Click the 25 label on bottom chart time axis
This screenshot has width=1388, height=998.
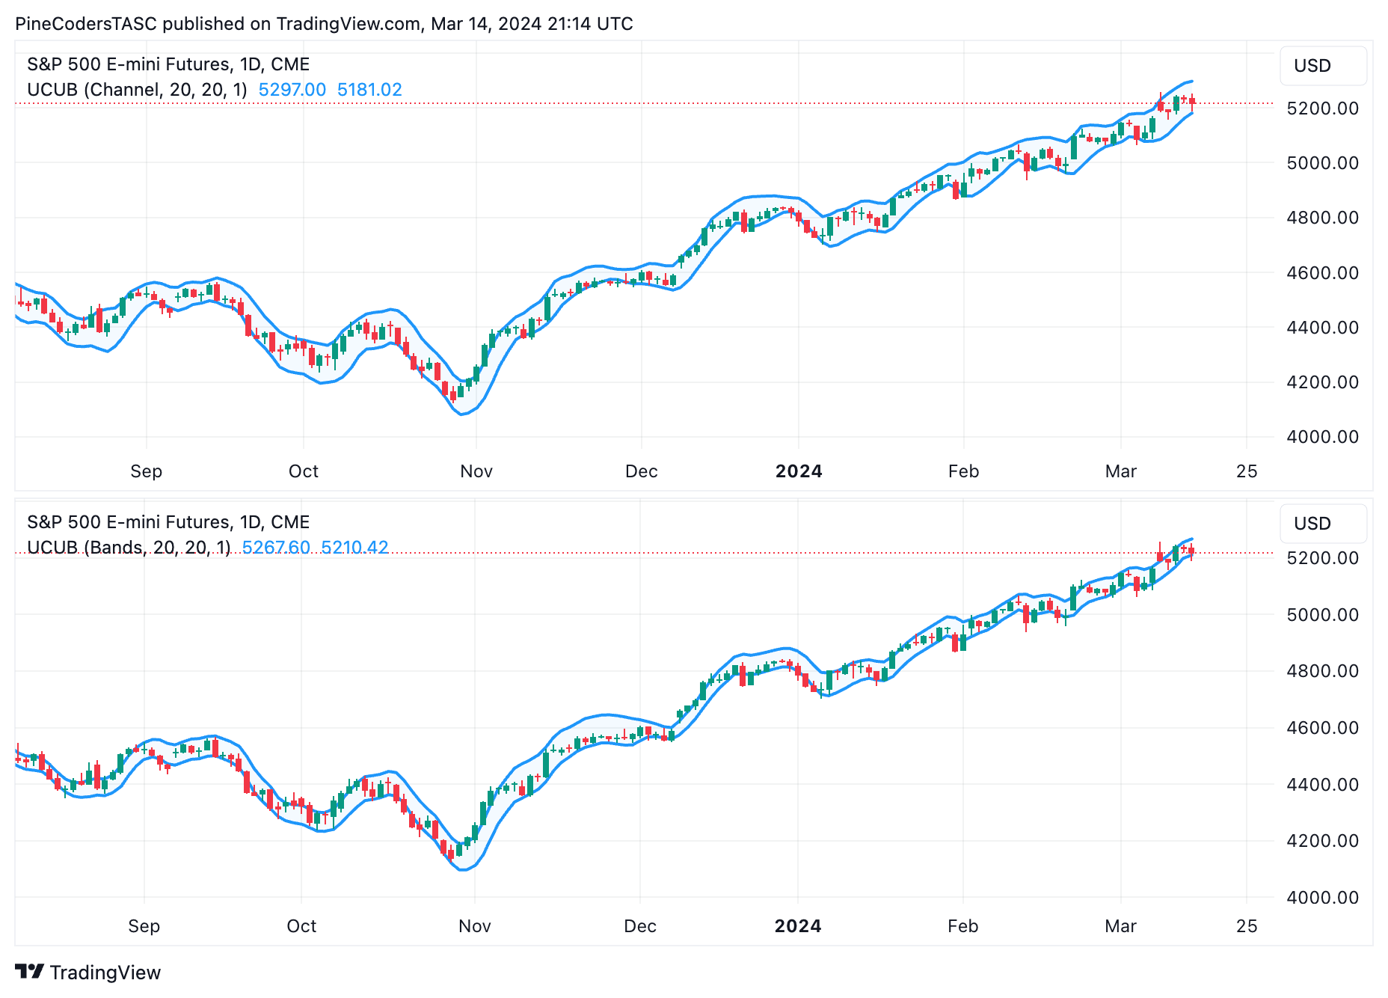(1247, 927)
